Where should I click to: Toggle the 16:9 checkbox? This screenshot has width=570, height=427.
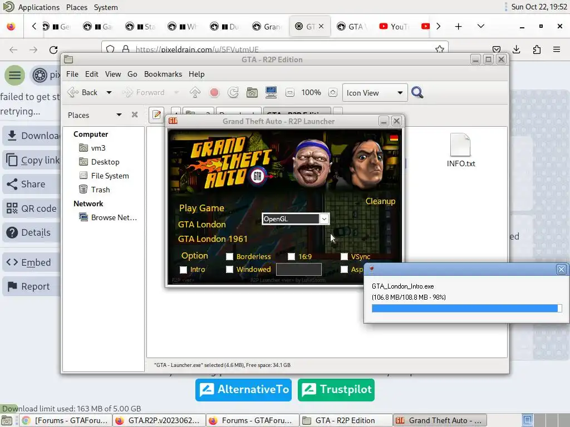pyautogui.click(x=291, y=256)
